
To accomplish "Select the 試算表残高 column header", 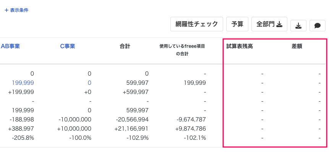I will click(240, 46).
